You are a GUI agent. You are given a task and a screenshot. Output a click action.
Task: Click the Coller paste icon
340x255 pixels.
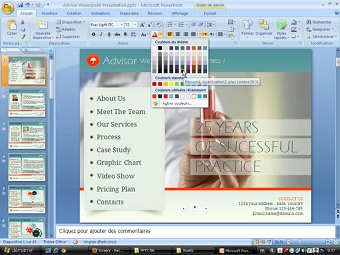12,25
